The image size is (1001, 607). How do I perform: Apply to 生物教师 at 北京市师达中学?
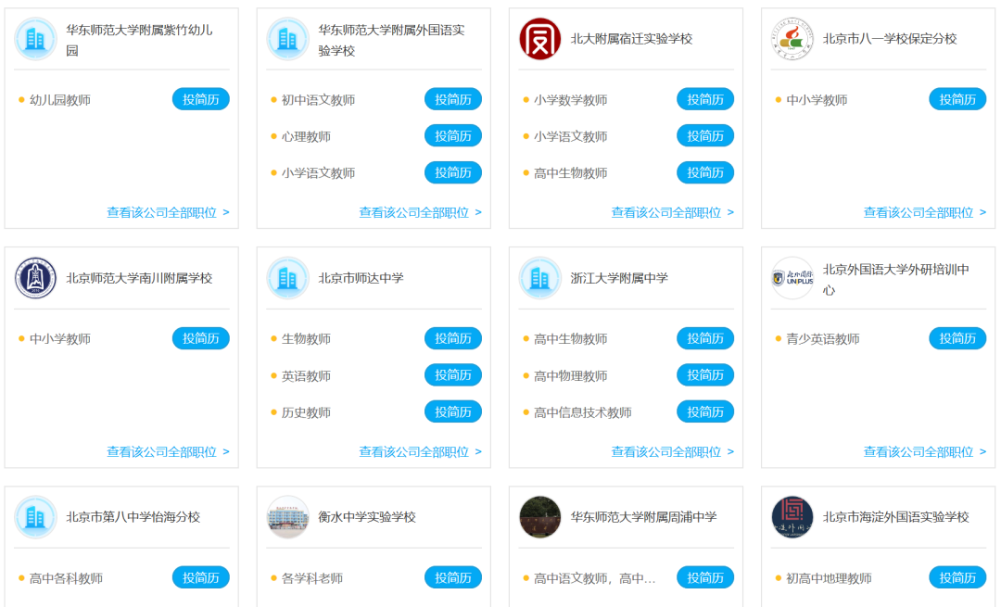[x=453, y=338]
